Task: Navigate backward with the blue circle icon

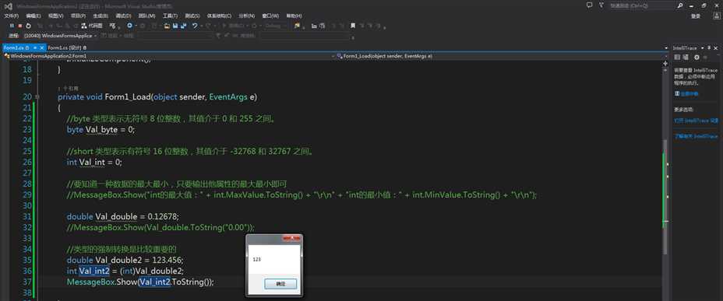Action: coord(129,26)
